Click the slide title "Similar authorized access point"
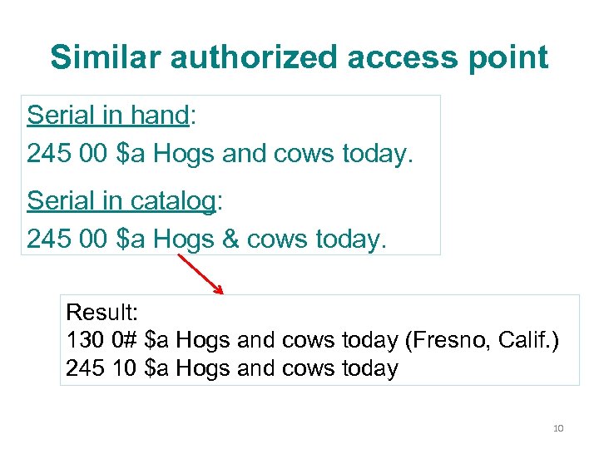Viewport: 599px width, 449px height. [299, 57]
